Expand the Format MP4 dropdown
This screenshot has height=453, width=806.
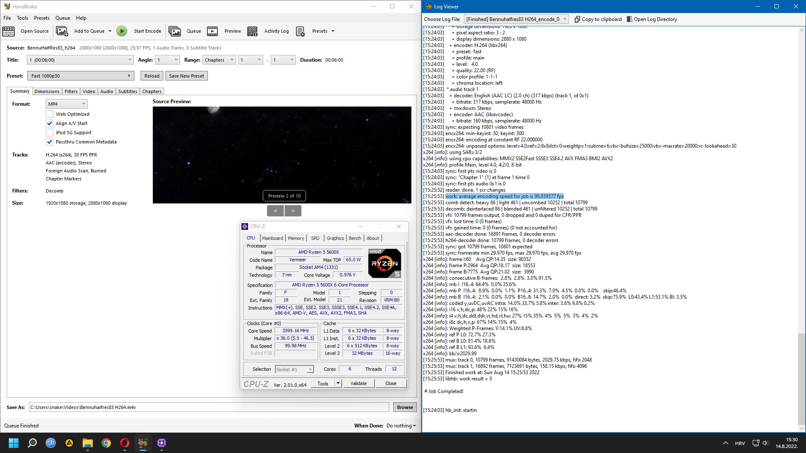[x=66, y=104]
